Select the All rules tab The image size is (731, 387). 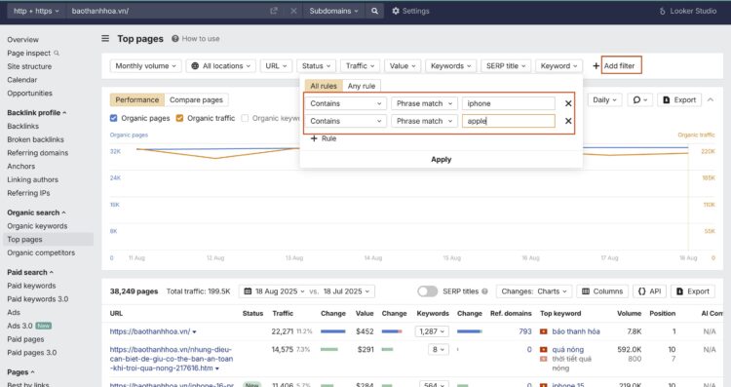click(x=324, y=86)
